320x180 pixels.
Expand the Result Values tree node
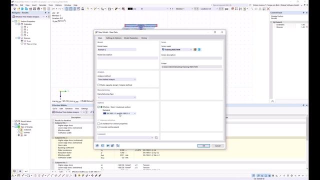13,121
